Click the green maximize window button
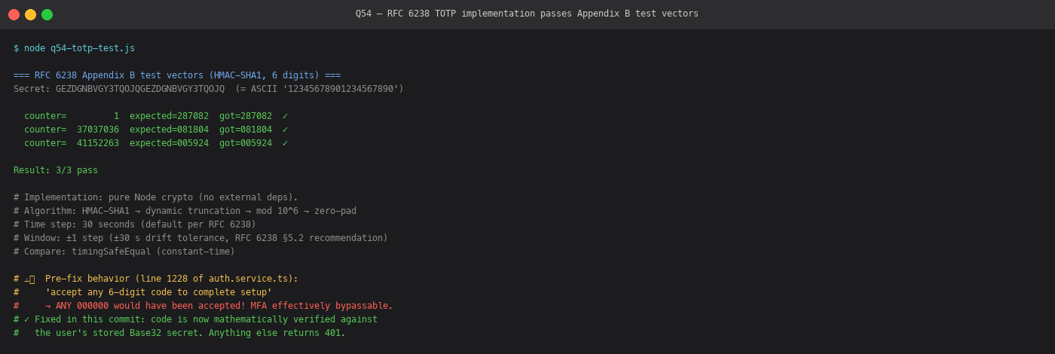 (47, 14)
